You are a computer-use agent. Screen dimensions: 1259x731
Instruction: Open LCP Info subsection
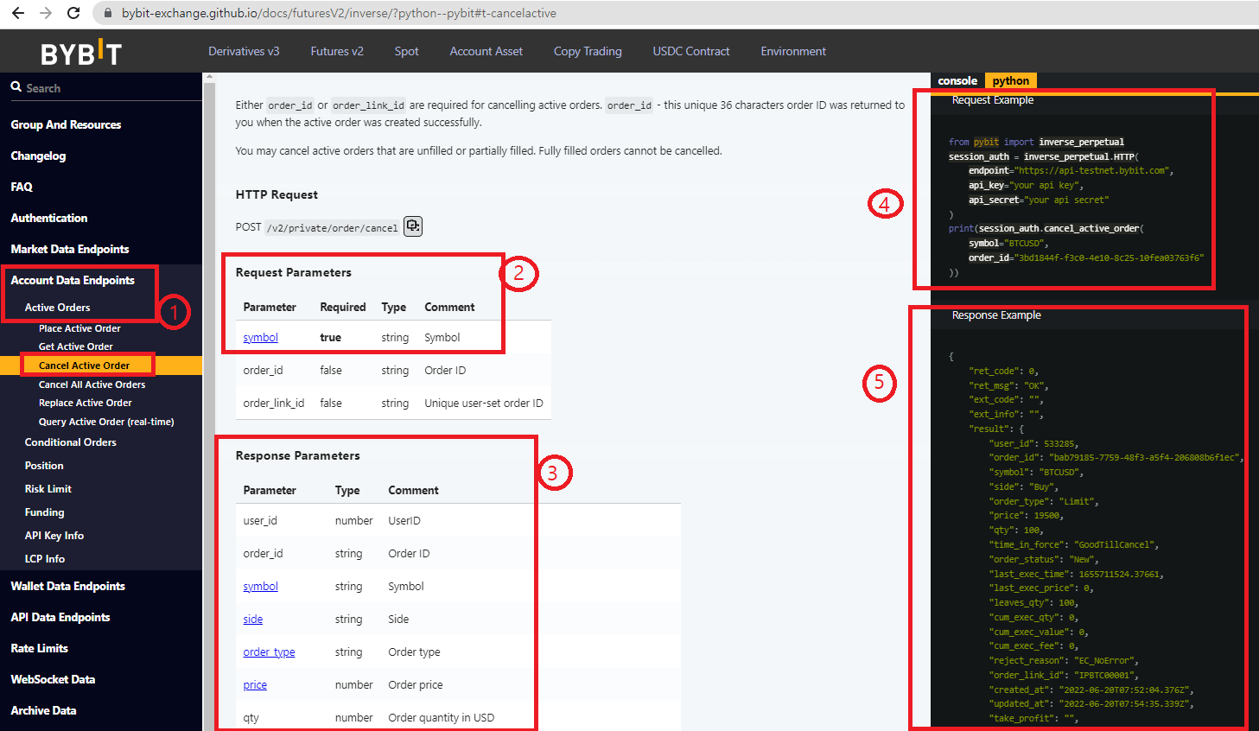tap(44, 559)
